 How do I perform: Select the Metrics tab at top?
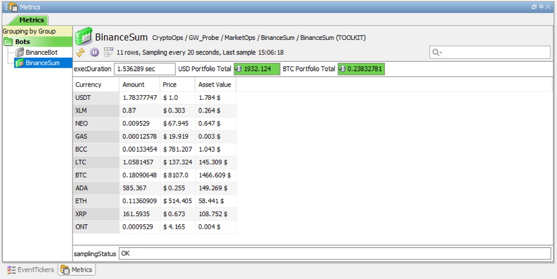(31, 20)
